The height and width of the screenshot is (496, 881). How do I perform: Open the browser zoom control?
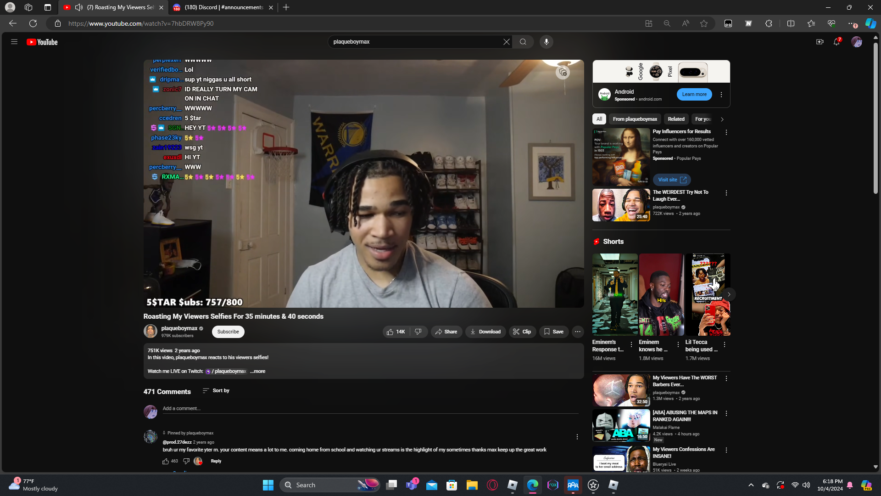[x=667, y=23]
